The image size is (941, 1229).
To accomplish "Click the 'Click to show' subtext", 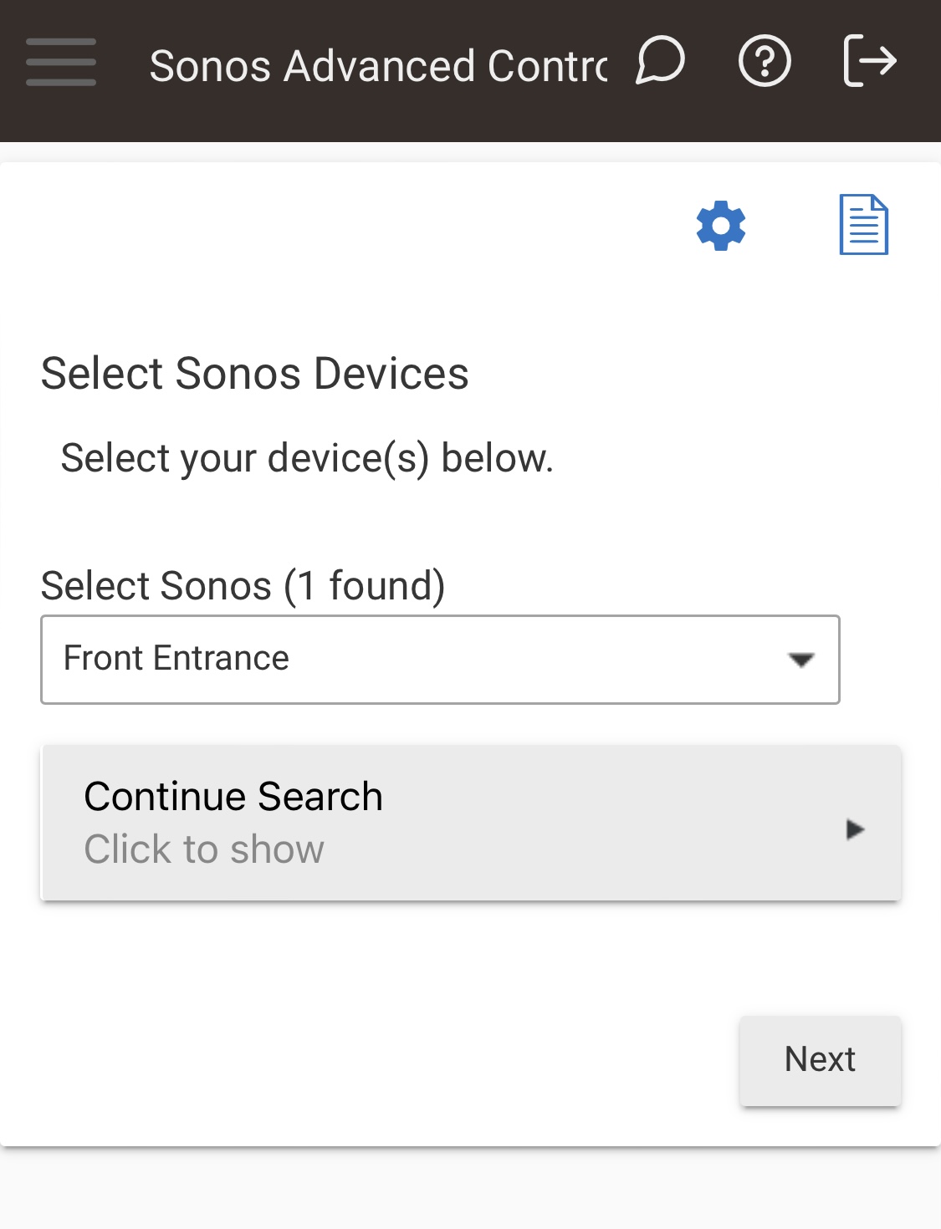I will pos(204,849).
